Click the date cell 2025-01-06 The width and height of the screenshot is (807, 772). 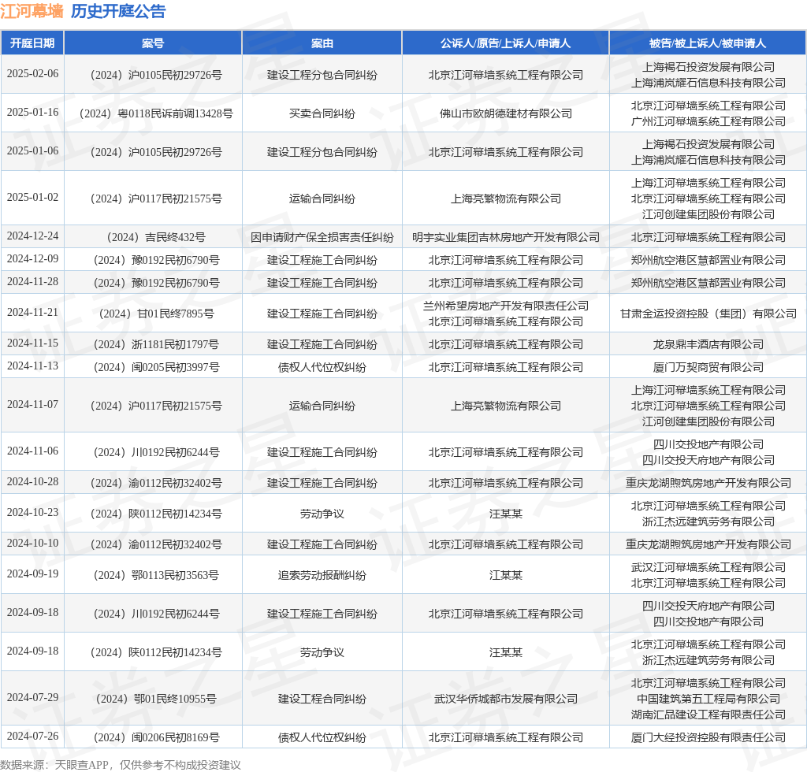click(x=32, y=150)
